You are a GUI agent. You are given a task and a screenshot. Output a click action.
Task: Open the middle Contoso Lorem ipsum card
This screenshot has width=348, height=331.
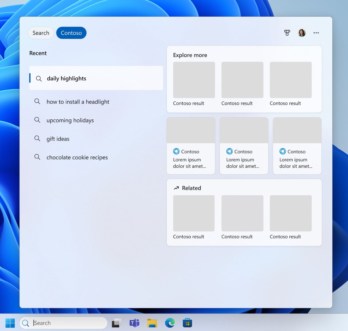[x=244, y=146]
